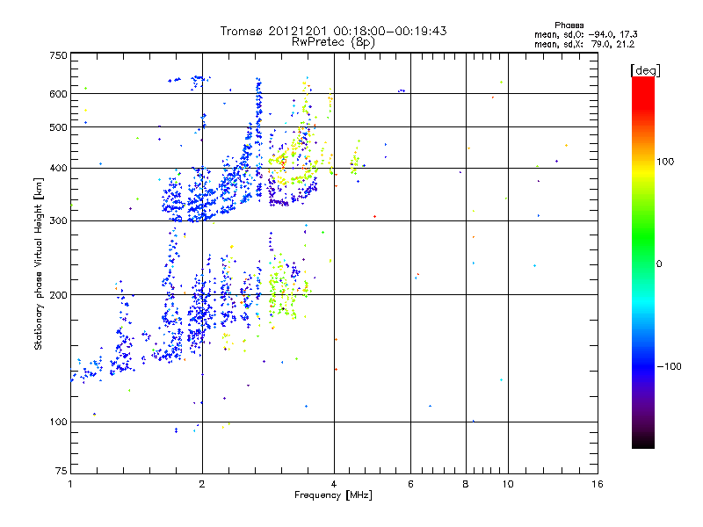Click the y-axis label '400'
This screenshot has width=703, height=527.
58,168
